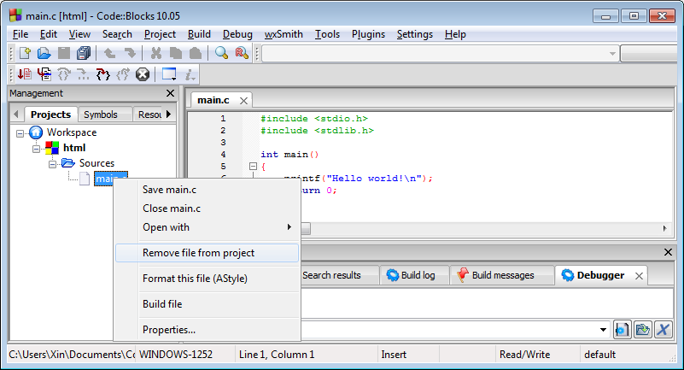The image size is (684, 370).
Task: Open the Build menu
Action: [x=199, y=34]
